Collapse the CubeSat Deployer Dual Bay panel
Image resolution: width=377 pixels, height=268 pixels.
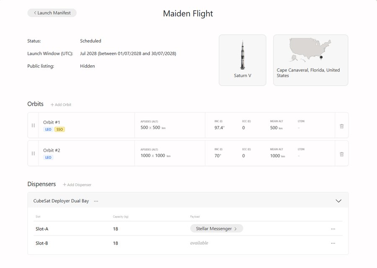point(338,201)
